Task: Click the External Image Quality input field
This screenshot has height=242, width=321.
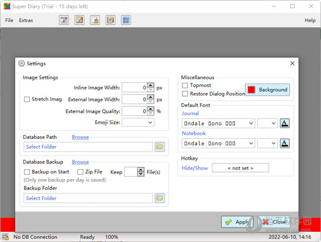Action: tap(135, 111)
